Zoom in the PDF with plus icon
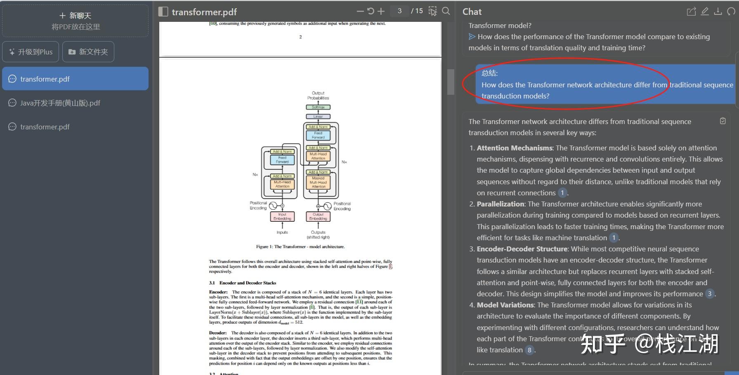The width and height of the screenshot is (739, 375). (381, 11)
